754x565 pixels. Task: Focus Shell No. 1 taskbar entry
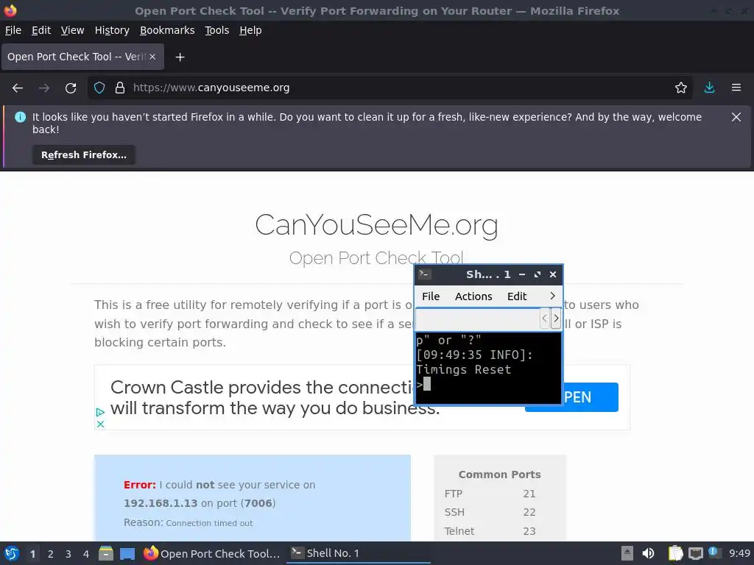[x=358, y=553]
